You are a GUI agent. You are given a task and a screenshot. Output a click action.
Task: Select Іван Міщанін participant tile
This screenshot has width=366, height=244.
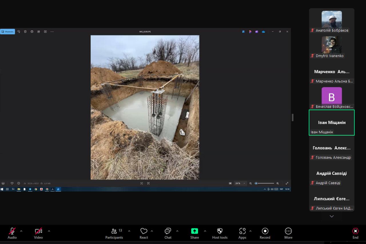(x=332, y=122)
